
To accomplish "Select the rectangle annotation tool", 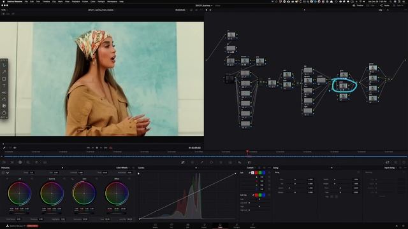I will pyautogui.click(x=4, y=79).
